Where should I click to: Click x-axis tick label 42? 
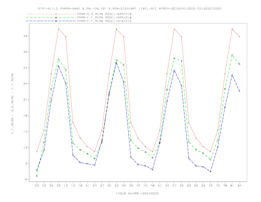pos(138,185)
